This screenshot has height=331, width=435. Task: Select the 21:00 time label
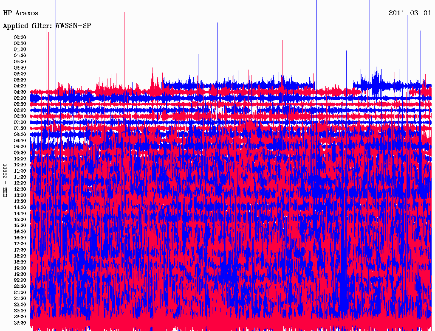pos(20,292)
